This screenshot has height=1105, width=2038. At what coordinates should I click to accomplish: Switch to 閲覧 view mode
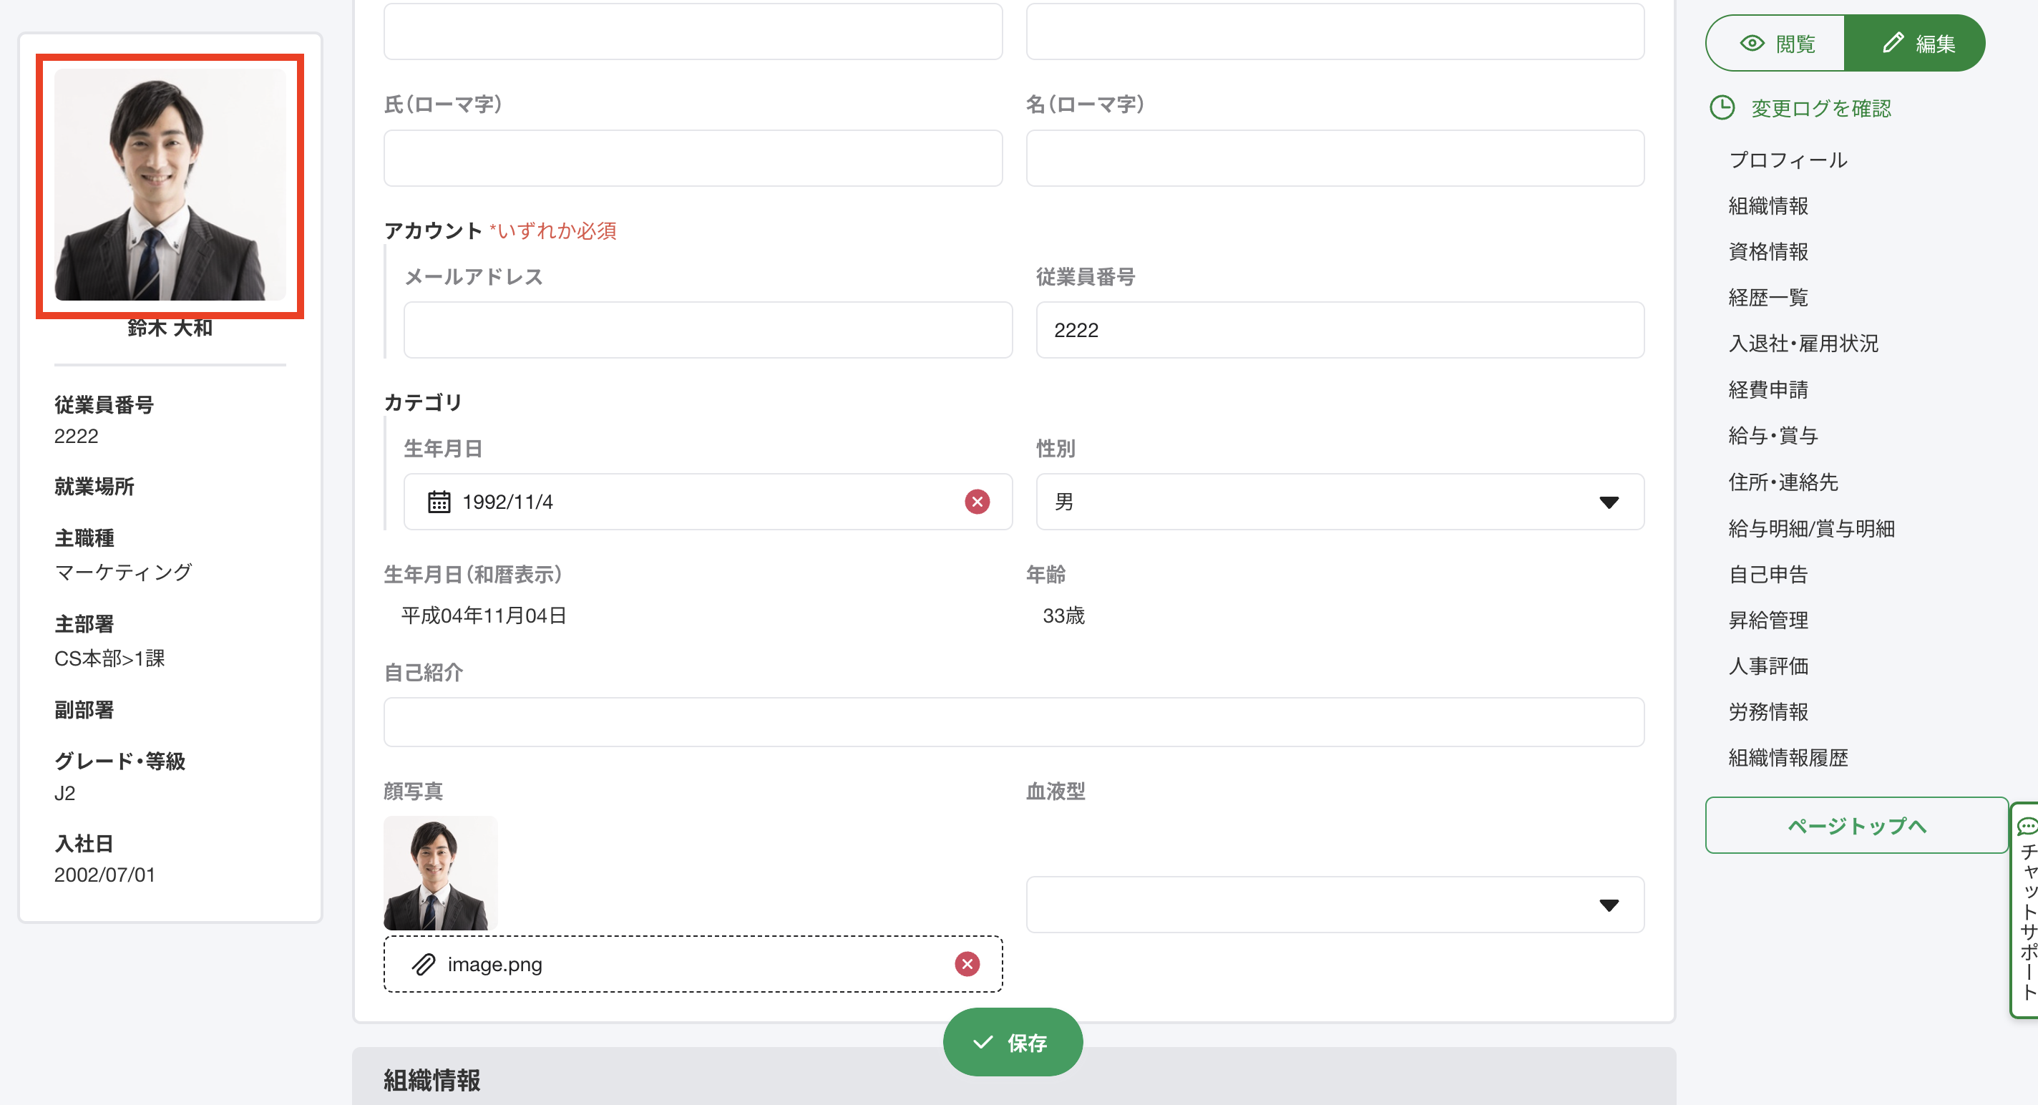[x=1776, y=44]
